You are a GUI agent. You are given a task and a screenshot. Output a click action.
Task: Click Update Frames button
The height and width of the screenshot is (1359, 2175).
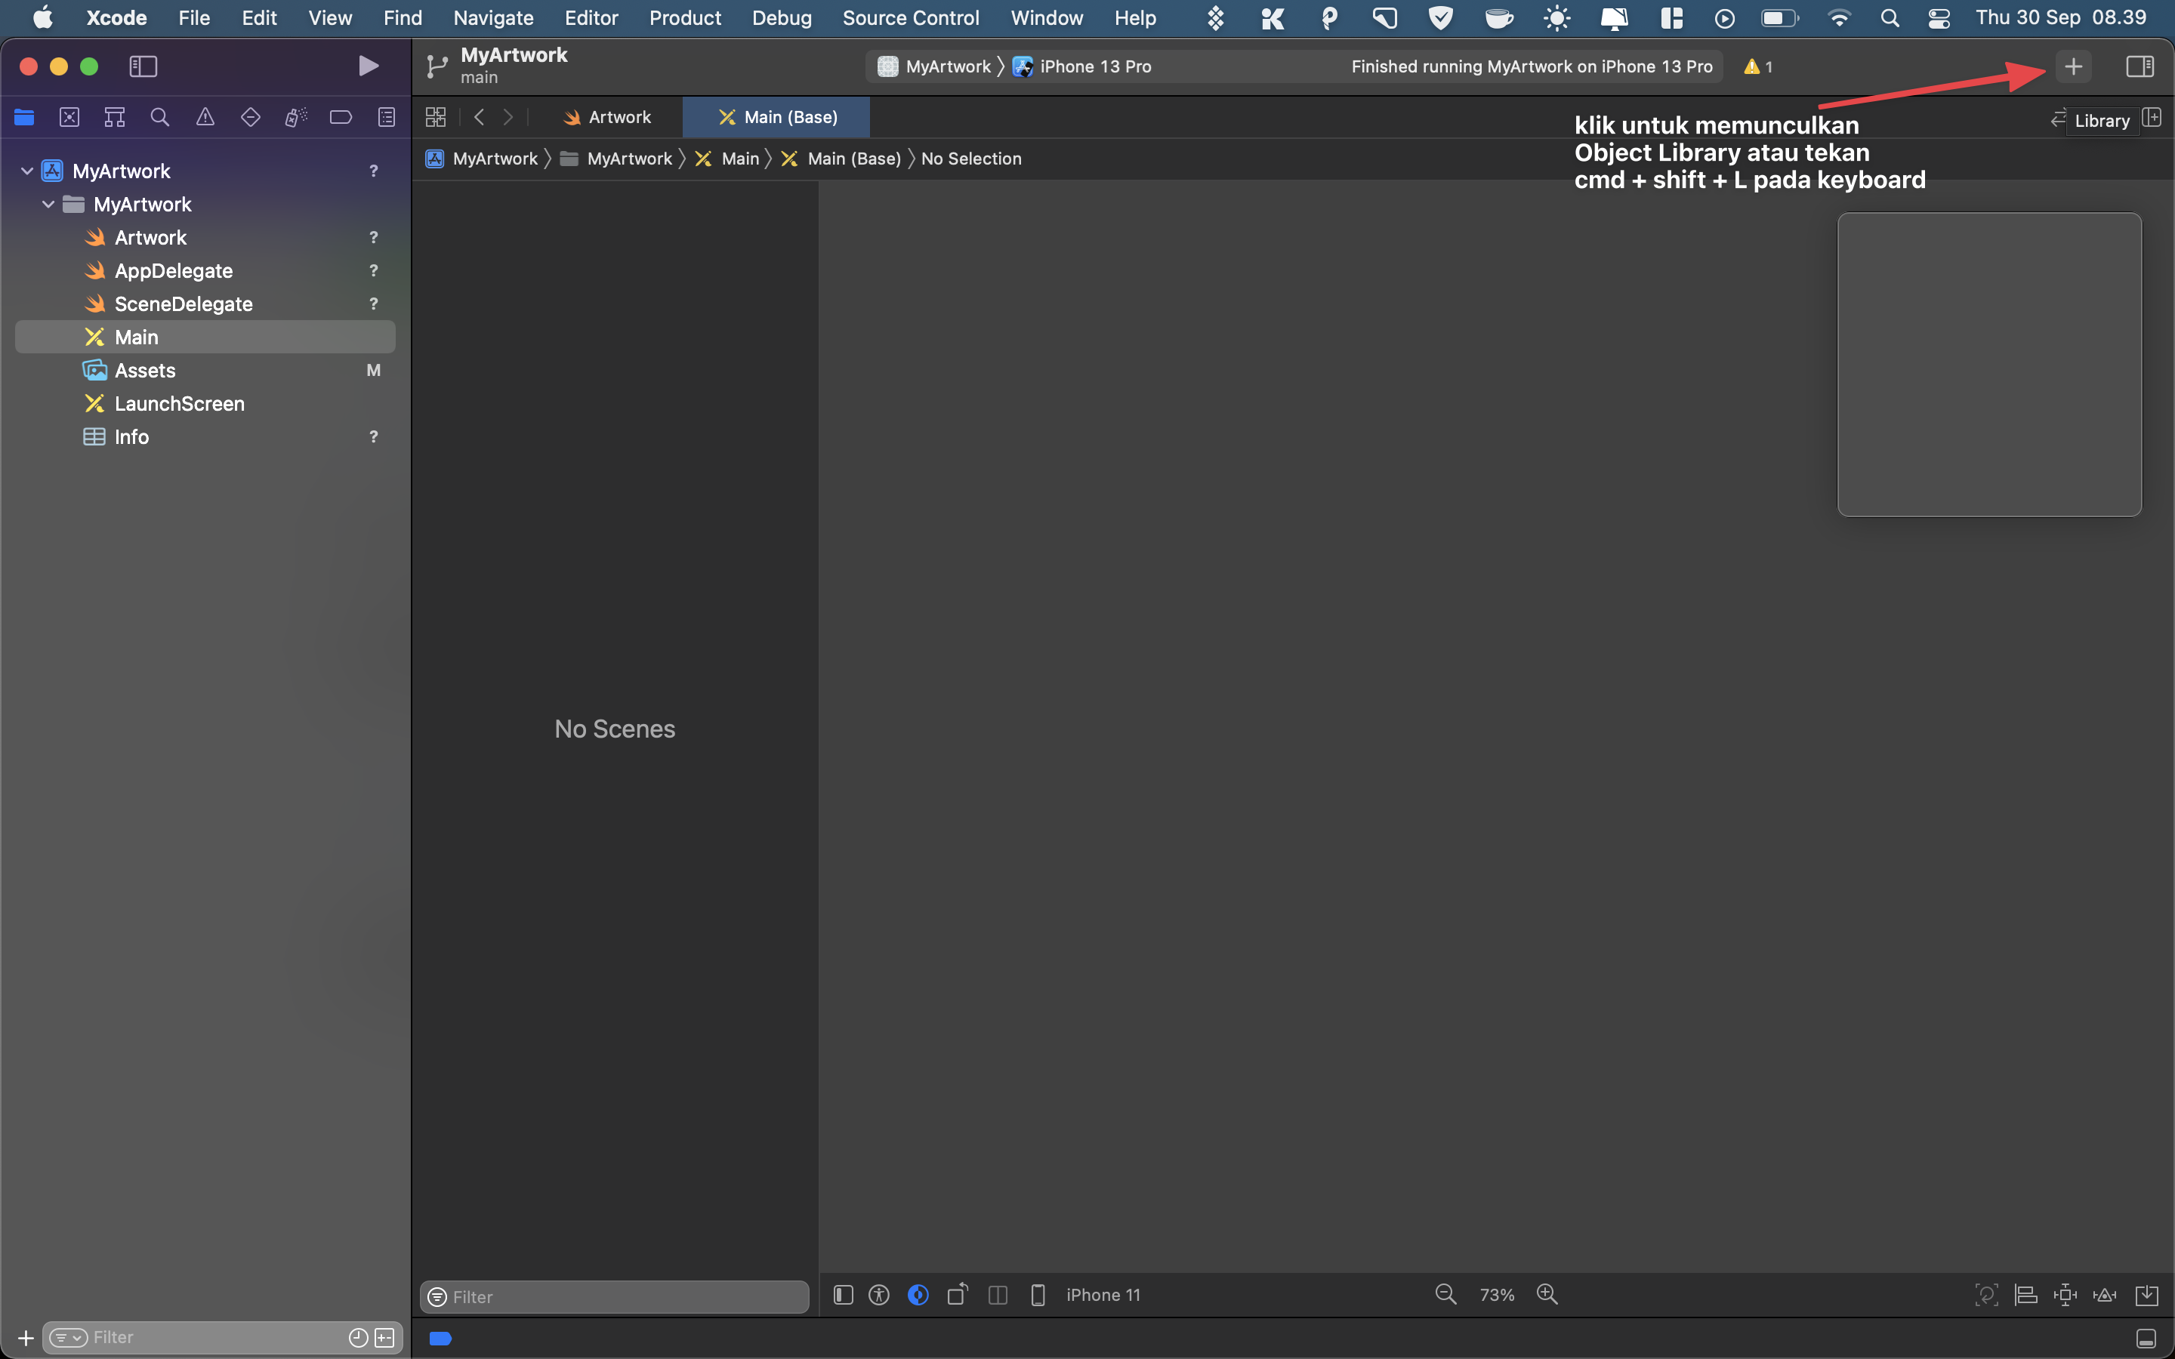point(1986,1294)
